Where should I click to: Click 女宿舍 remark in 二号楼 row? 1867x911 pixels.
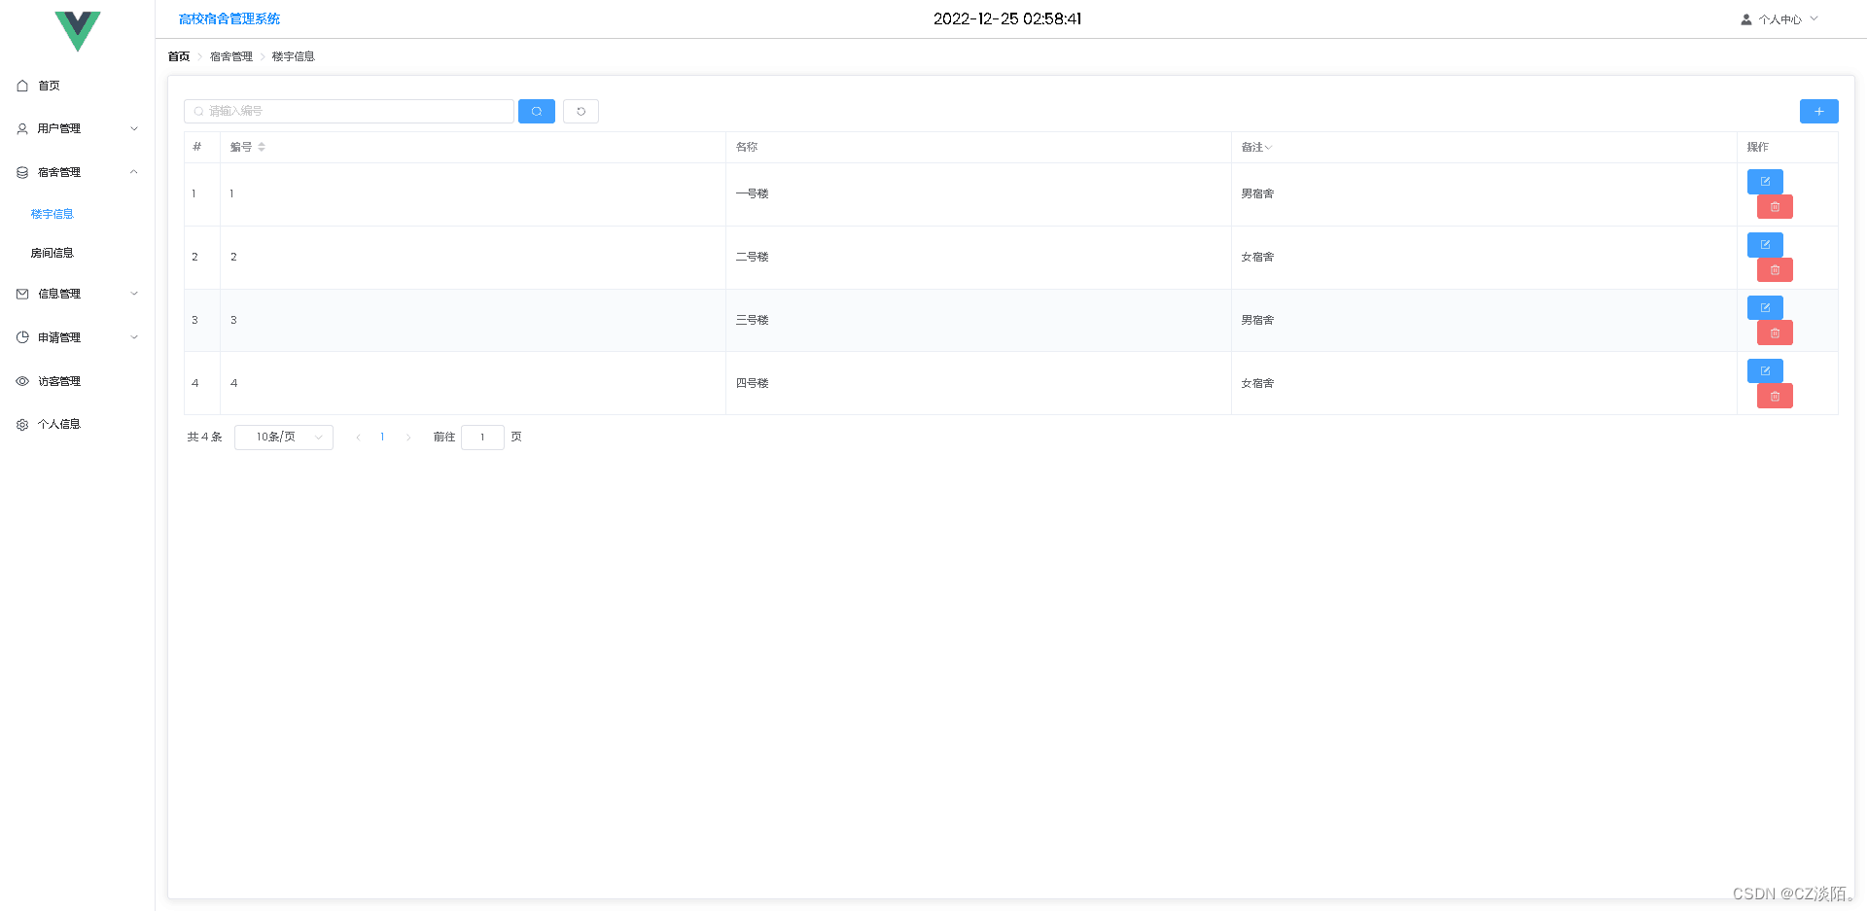pyautogui.click(x=1257, y=257)
